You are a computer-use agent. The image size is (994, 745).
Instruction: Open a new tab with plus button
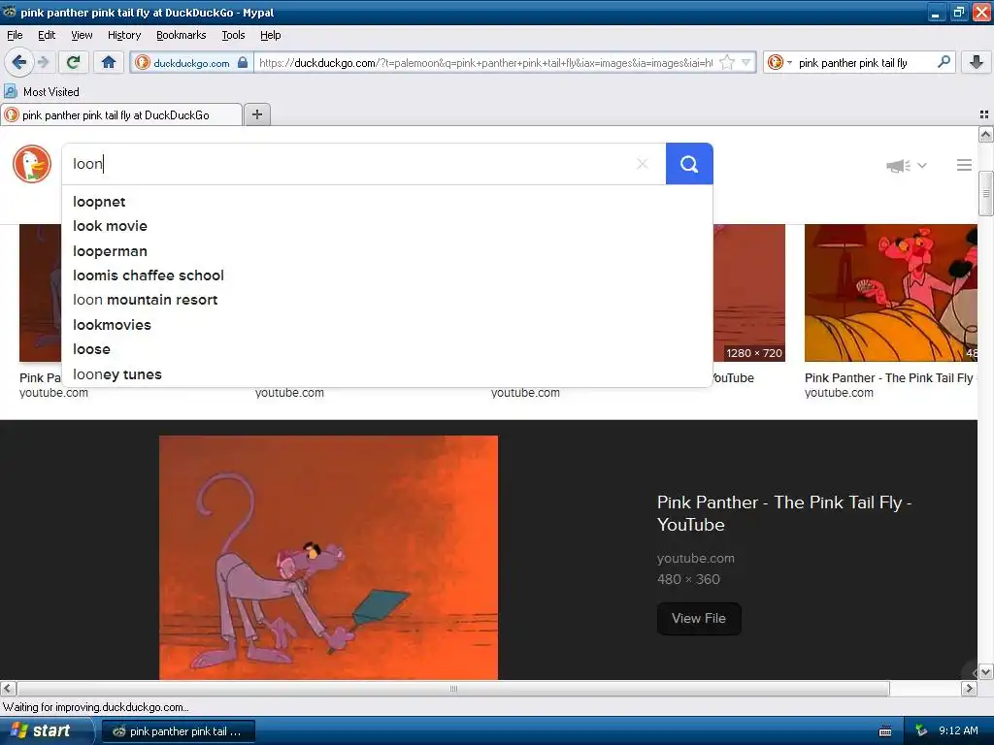pyautogui.click(x=256, y=114)
